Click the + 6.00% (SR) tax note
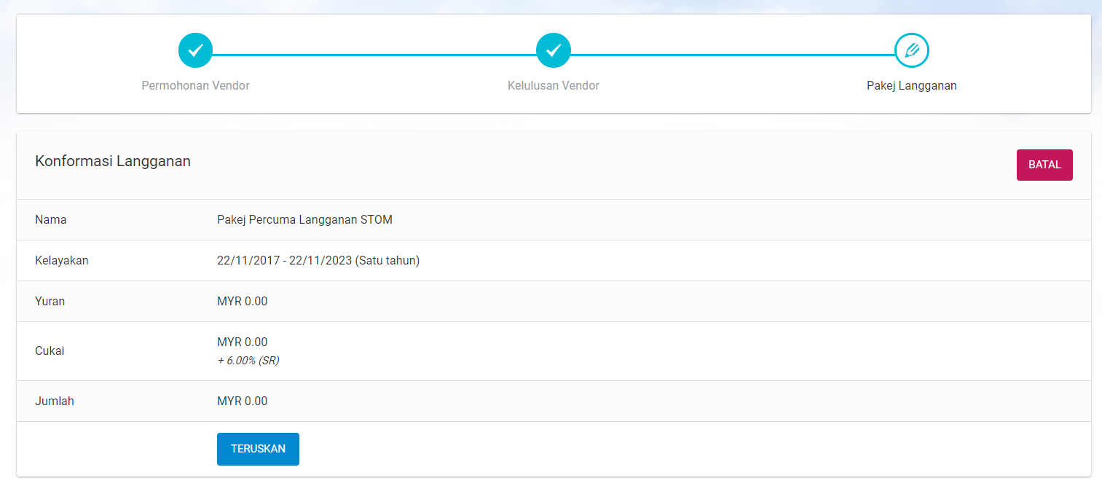The width and height of the screenshot is (1102, 486). (248, 361)
